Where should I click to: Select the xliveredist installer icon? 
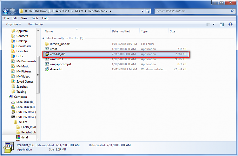[x=47, y=69]
